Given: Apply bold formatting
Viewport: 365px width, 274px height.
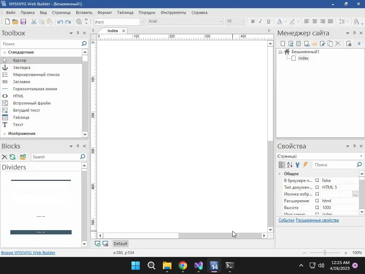Looking at the screenshot, I should [253, 21].
